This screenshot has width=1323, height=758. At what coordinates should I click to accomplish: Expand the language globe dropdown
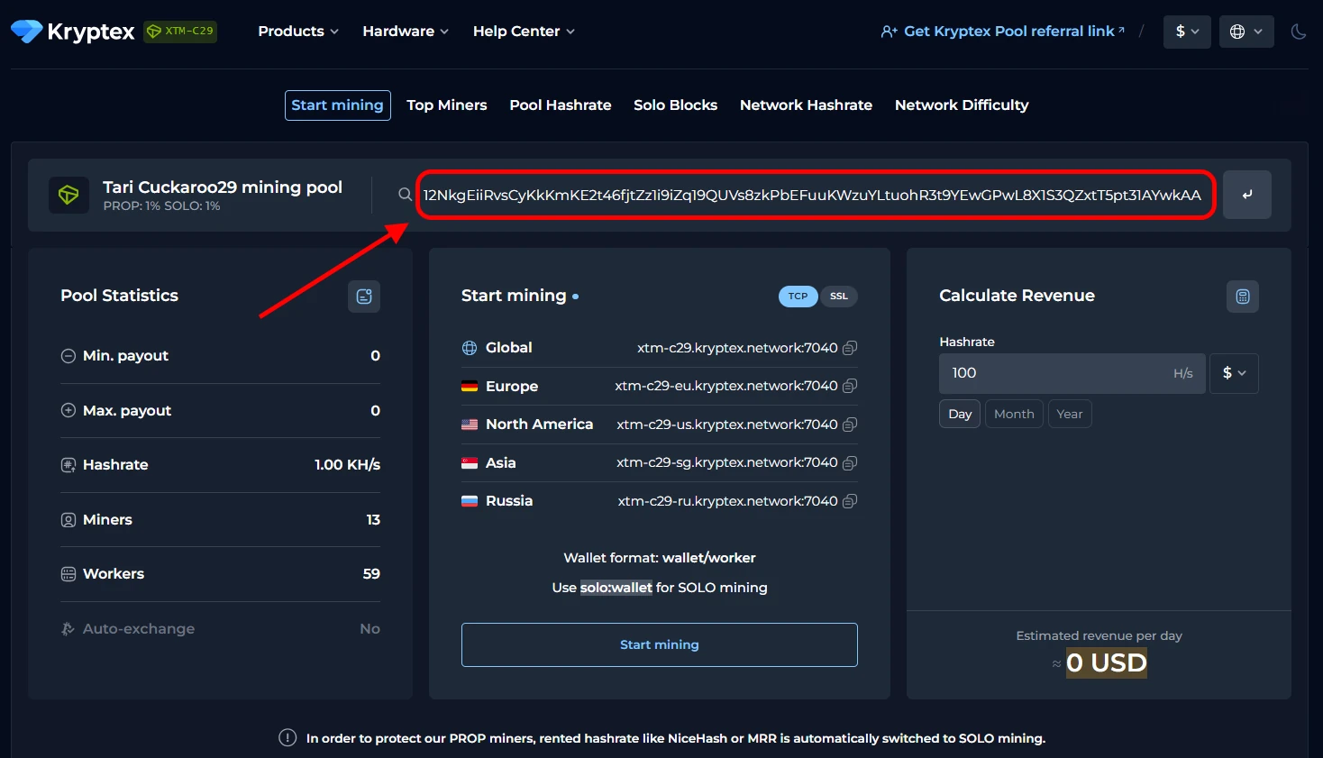(1245, 32)
